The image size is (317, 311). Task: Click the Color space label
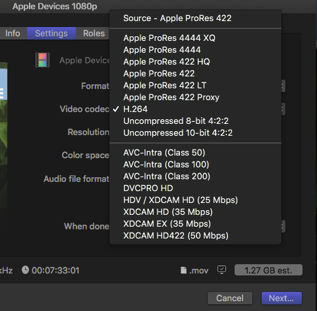(x=86, y=155)
